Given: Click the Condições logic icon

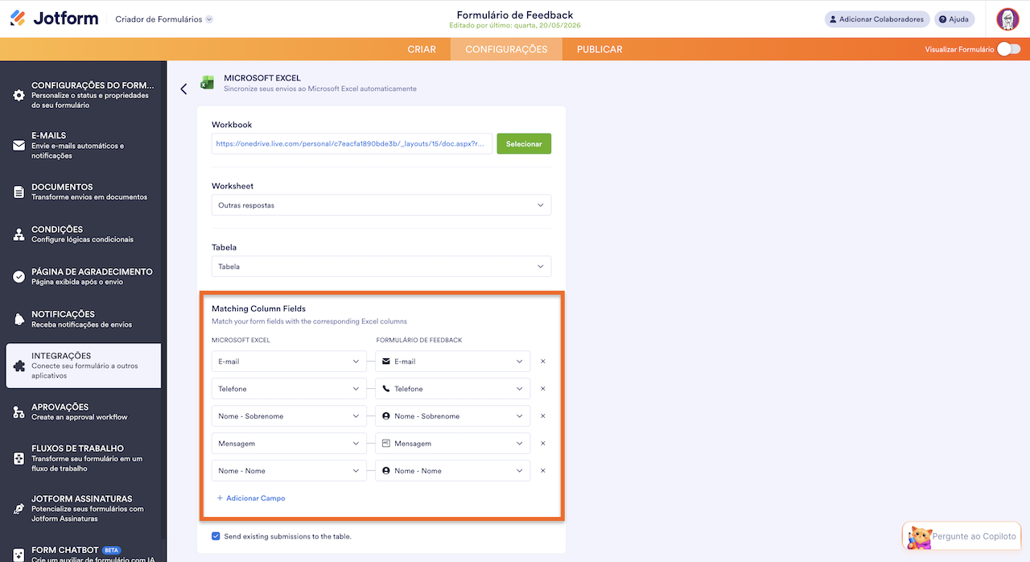Looking at the screenshot, I should (x=19, y=234).
